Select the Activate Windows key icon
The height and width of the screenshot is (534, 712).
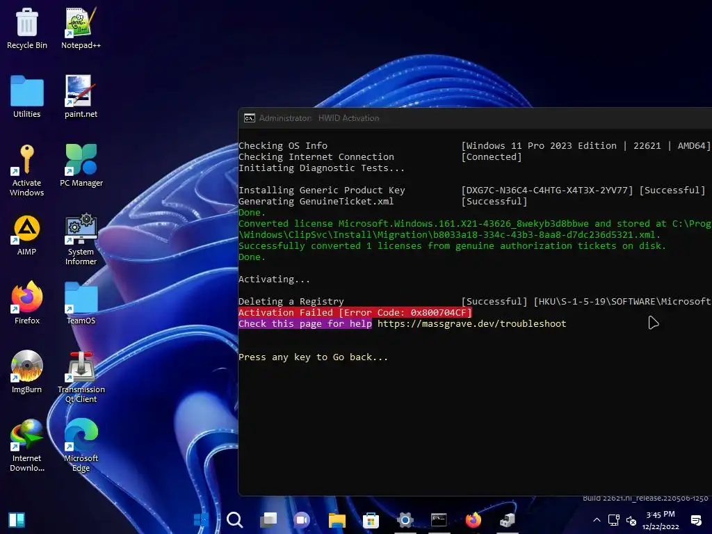[27, 170]
